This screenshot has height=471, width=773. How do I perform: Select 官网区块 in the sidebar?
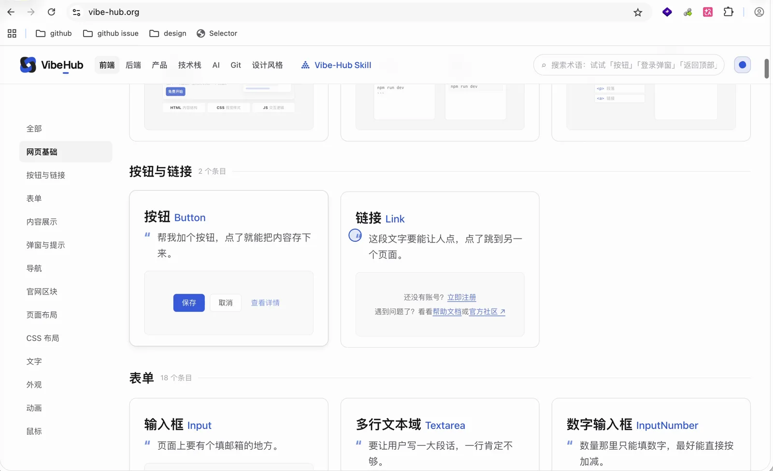pos(66,291)
